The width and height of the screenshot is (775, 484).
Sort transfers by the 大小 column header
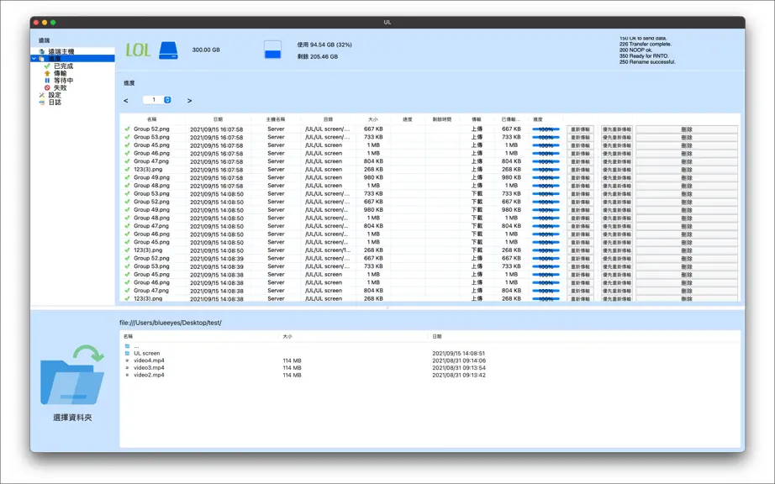click(x=373, y=119)
